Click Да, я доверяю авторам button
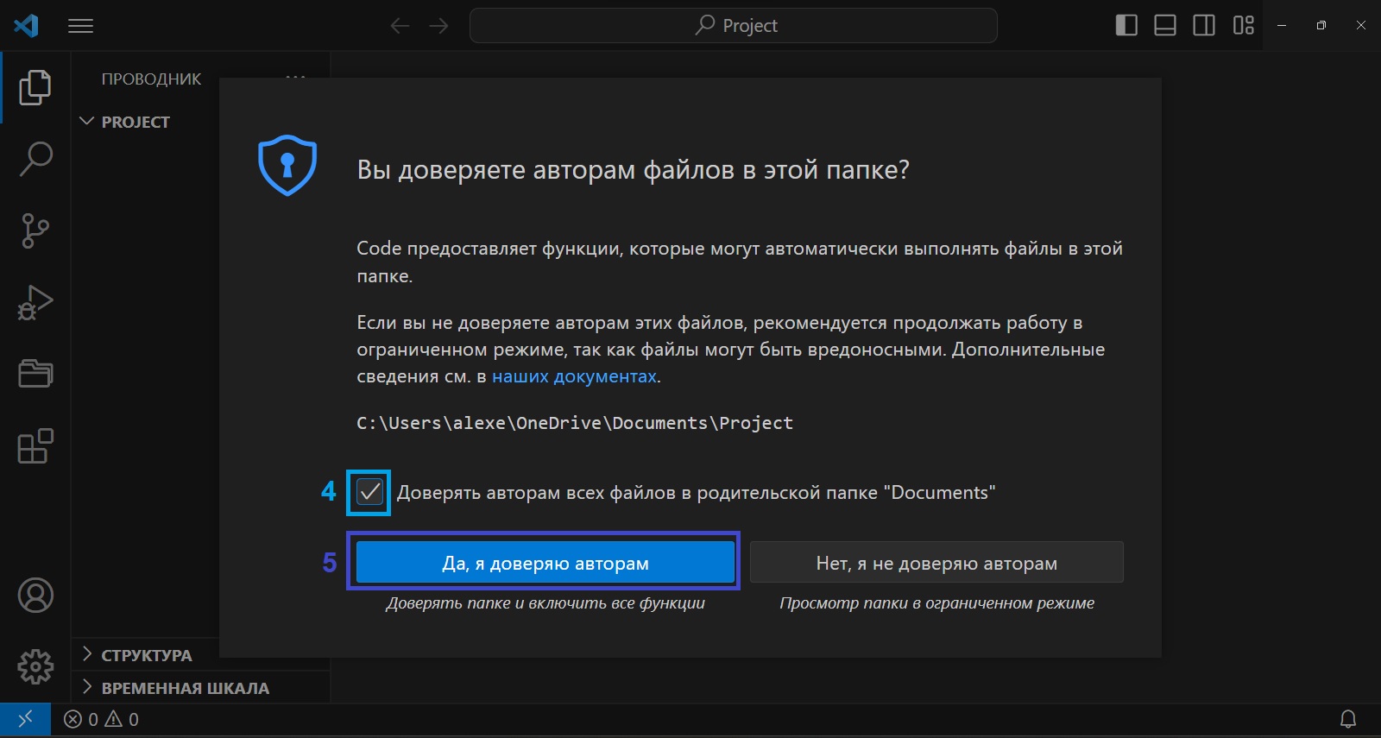This screenshot has width=1381, height=738. click(x=545, y=563)
